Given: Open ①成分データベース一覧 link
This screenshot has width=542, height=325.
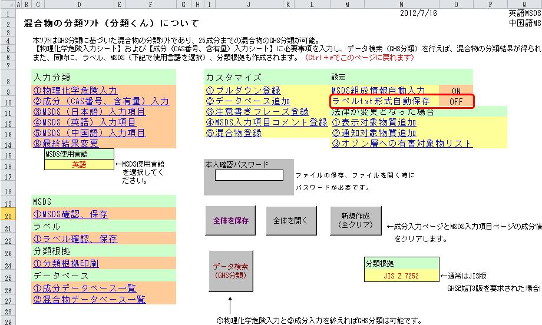Looking at the screenshot, I should [x=84, y=288].
